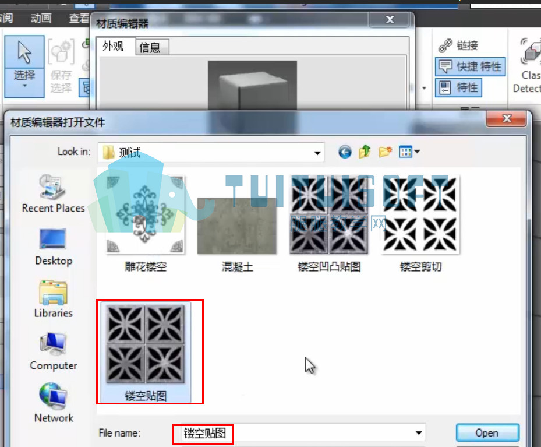
Task: Open the View Menu dropdown arrow
Action: click(x=418, y=152)
